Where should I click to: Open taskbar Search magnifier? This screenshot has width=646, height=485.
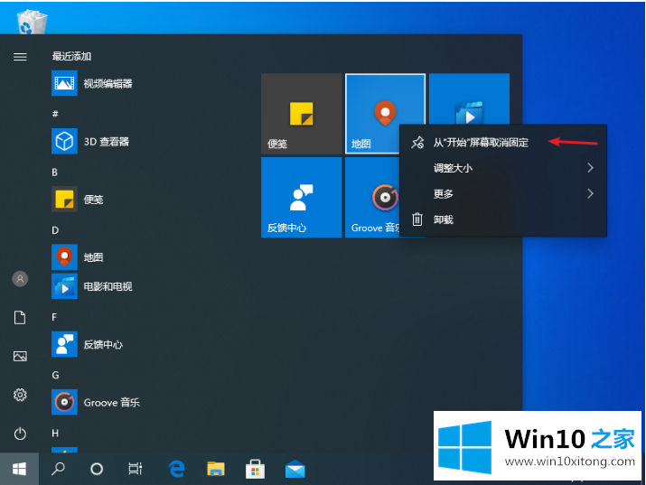58,469
